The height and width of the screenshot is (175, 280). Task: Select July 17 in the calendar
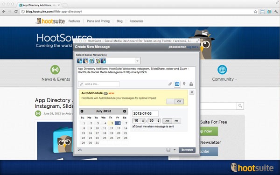point(97,133)
